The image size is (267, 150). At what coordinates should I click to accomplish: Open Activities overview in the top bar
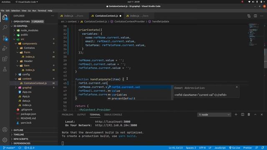(6, 2)
